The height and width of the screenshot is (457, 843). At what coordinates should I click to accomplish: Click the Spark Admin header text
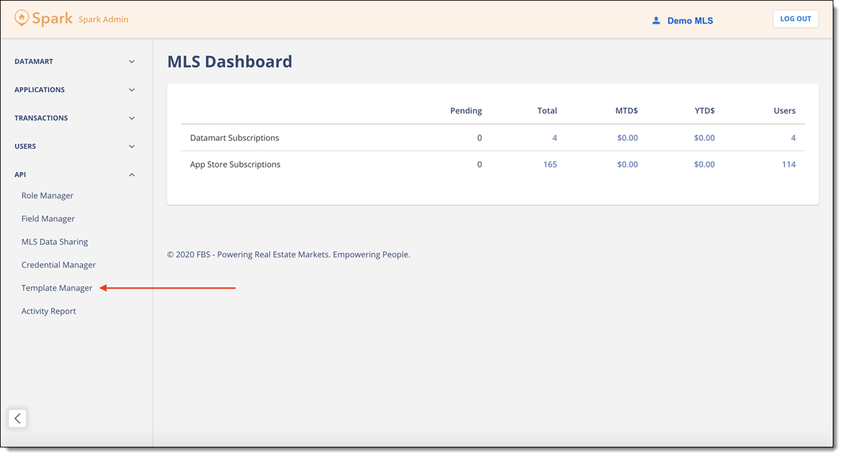[x=103, y=20]
